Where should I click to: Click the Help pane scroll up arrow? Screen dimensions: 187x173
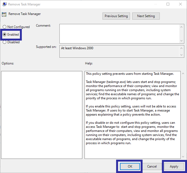coord(183,74)
